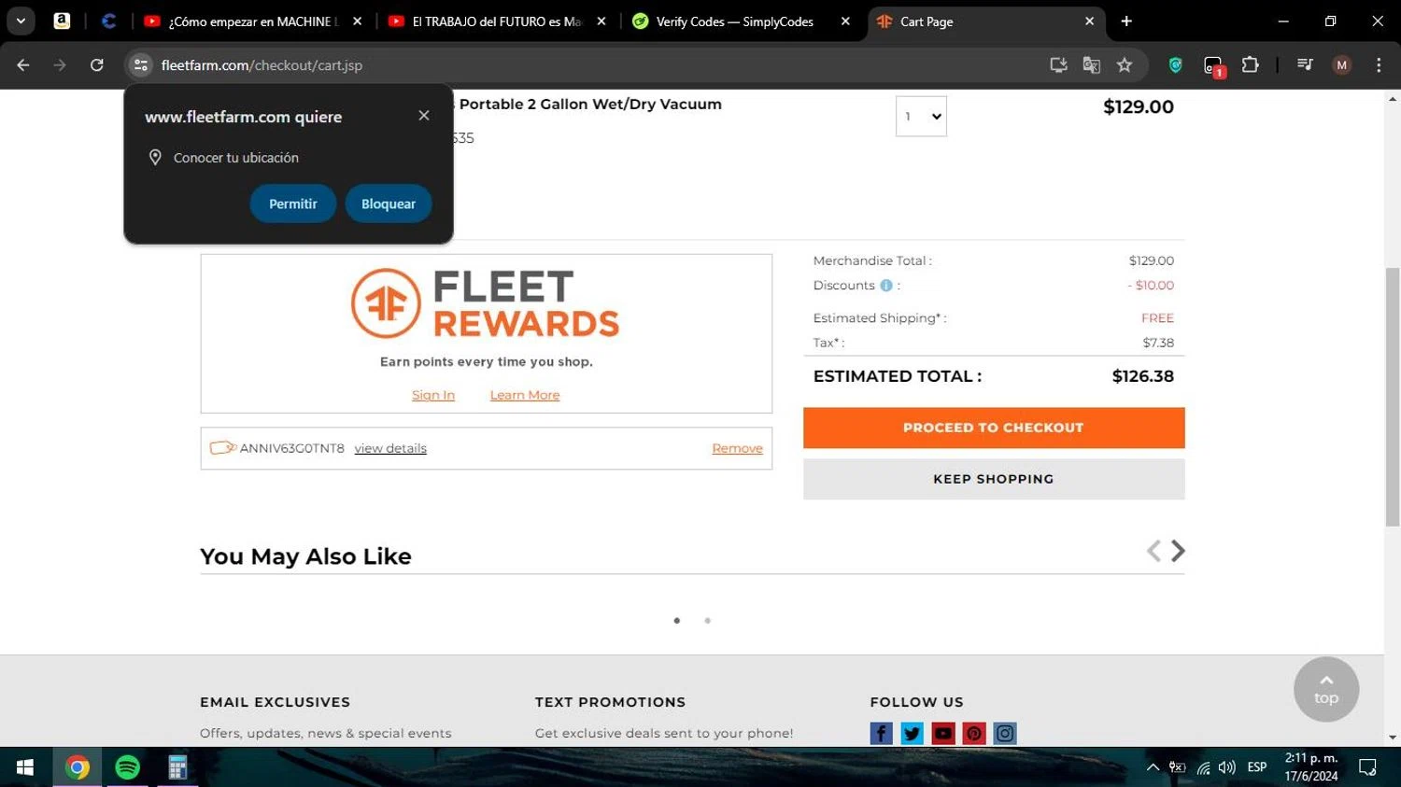This screenshot has width=1401, height=787.
Task: Select second carousel page dot
Action: [x=708, y=621]
